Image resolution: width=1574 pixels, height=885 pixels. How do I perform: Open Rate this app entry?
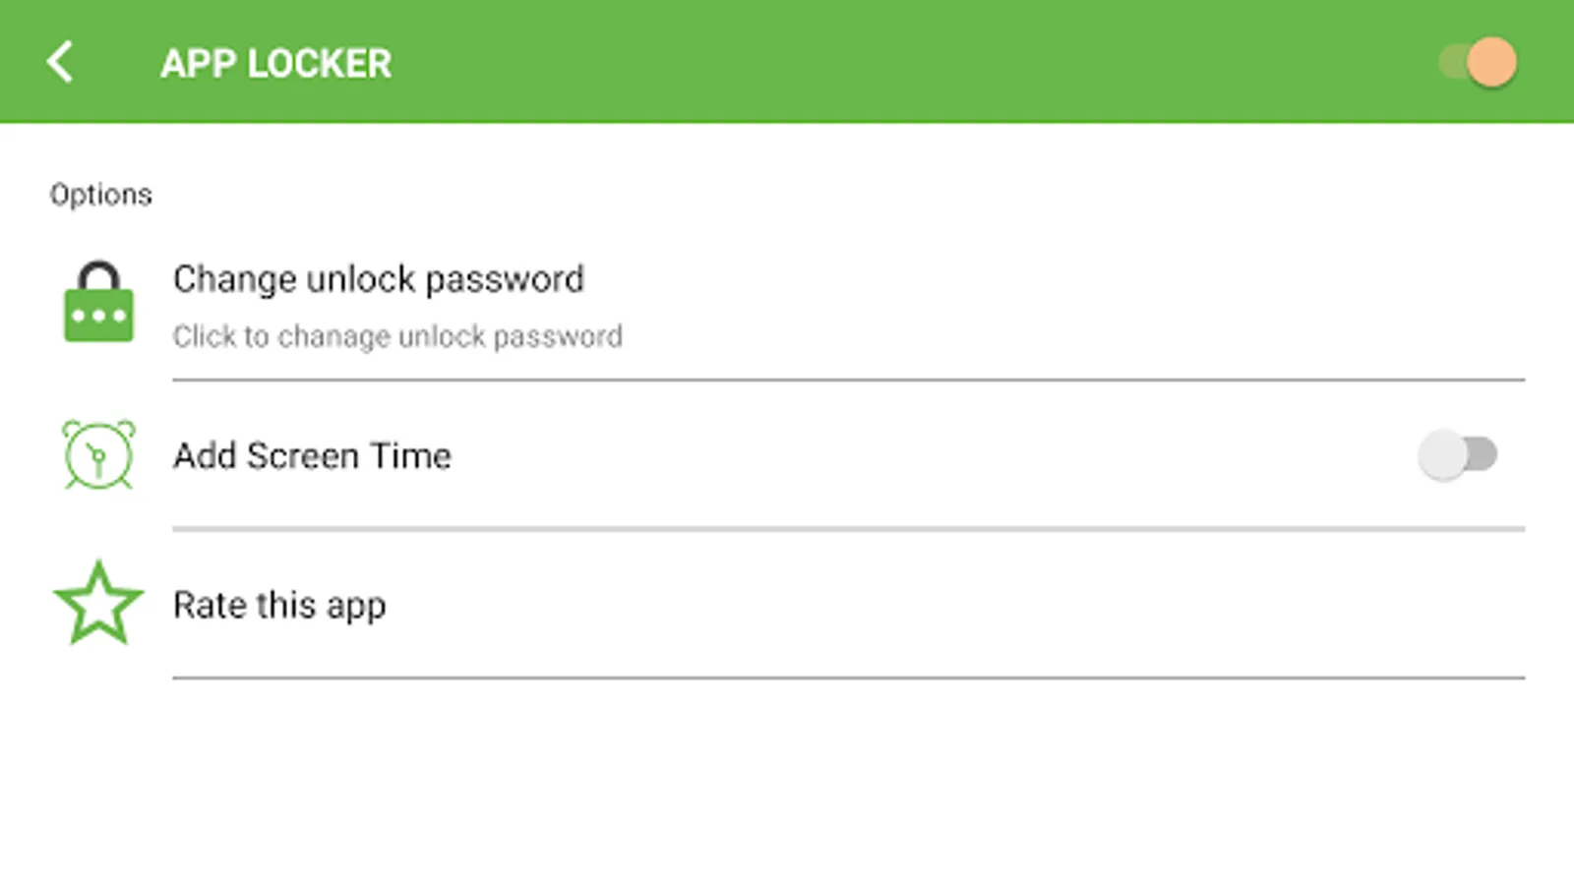(x=279, y=605)
